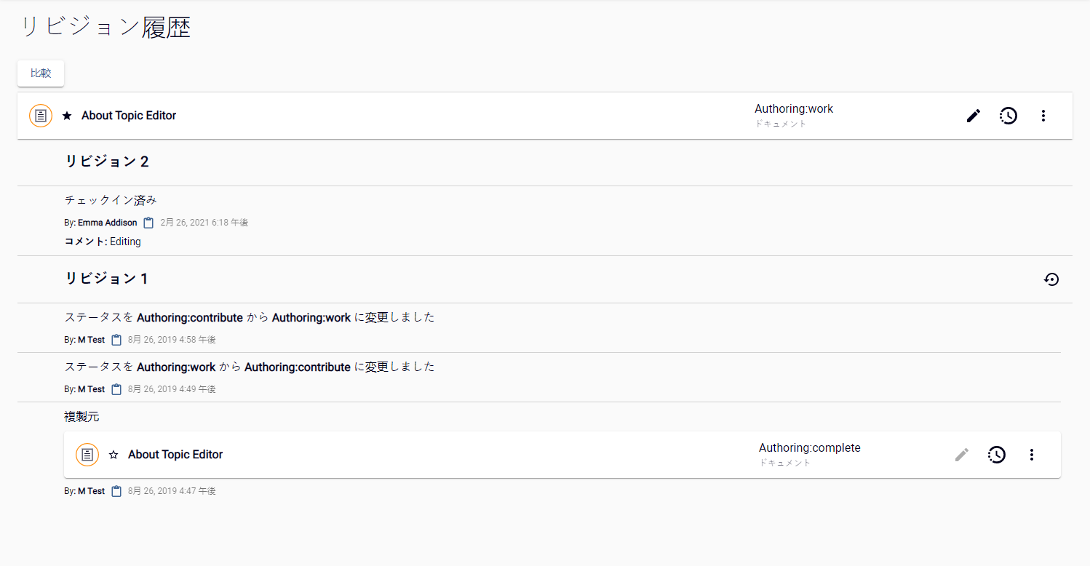Image resolution: width=1090 pixels, height=566 pixels.
Task: Click greyed pencil icon in Authoring:complete row
Action: point(962,455)
